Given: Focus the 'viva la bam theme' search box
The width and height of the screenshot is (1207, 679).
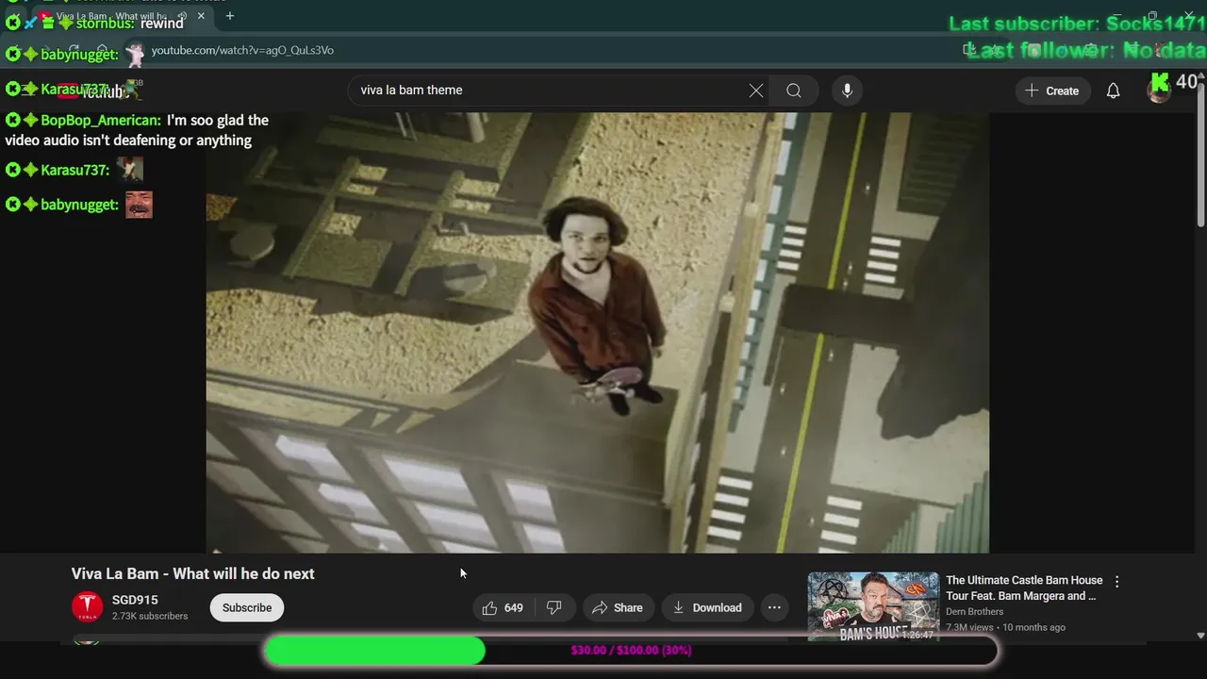Looking at the screenshot, I should pos(547,91).
